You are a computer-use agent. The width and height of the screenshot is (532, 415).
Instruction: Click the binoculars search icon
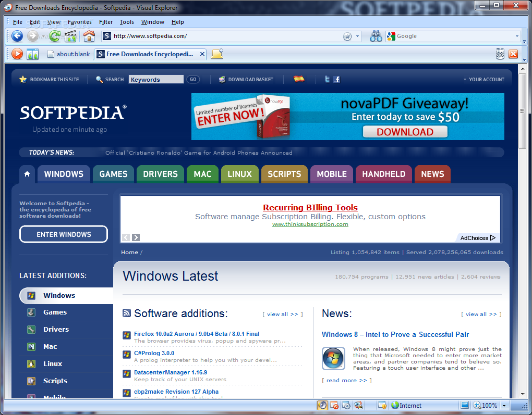(x=376, y=36)
